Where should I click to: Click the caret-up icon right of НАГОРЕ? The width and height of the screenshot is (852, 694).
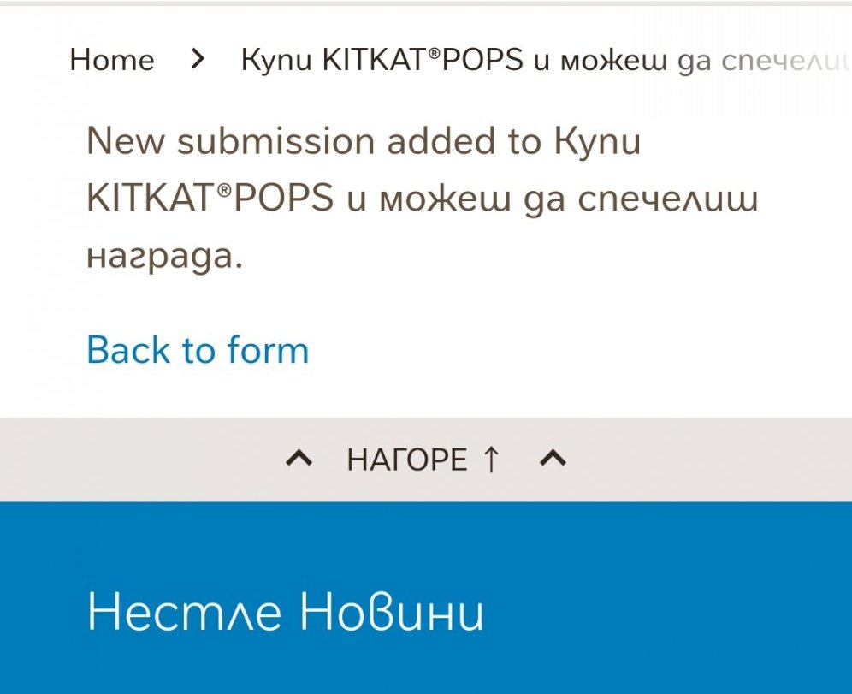pyautogui.click(x=553, y=460)
